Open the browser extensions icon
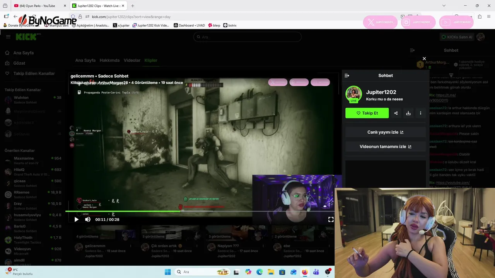The height and width of the screenshot is (278, 495). tap(480, 17)
